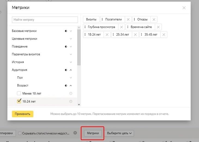
Task: Open the Выберите цель dropdown
Action: point(119,133)
